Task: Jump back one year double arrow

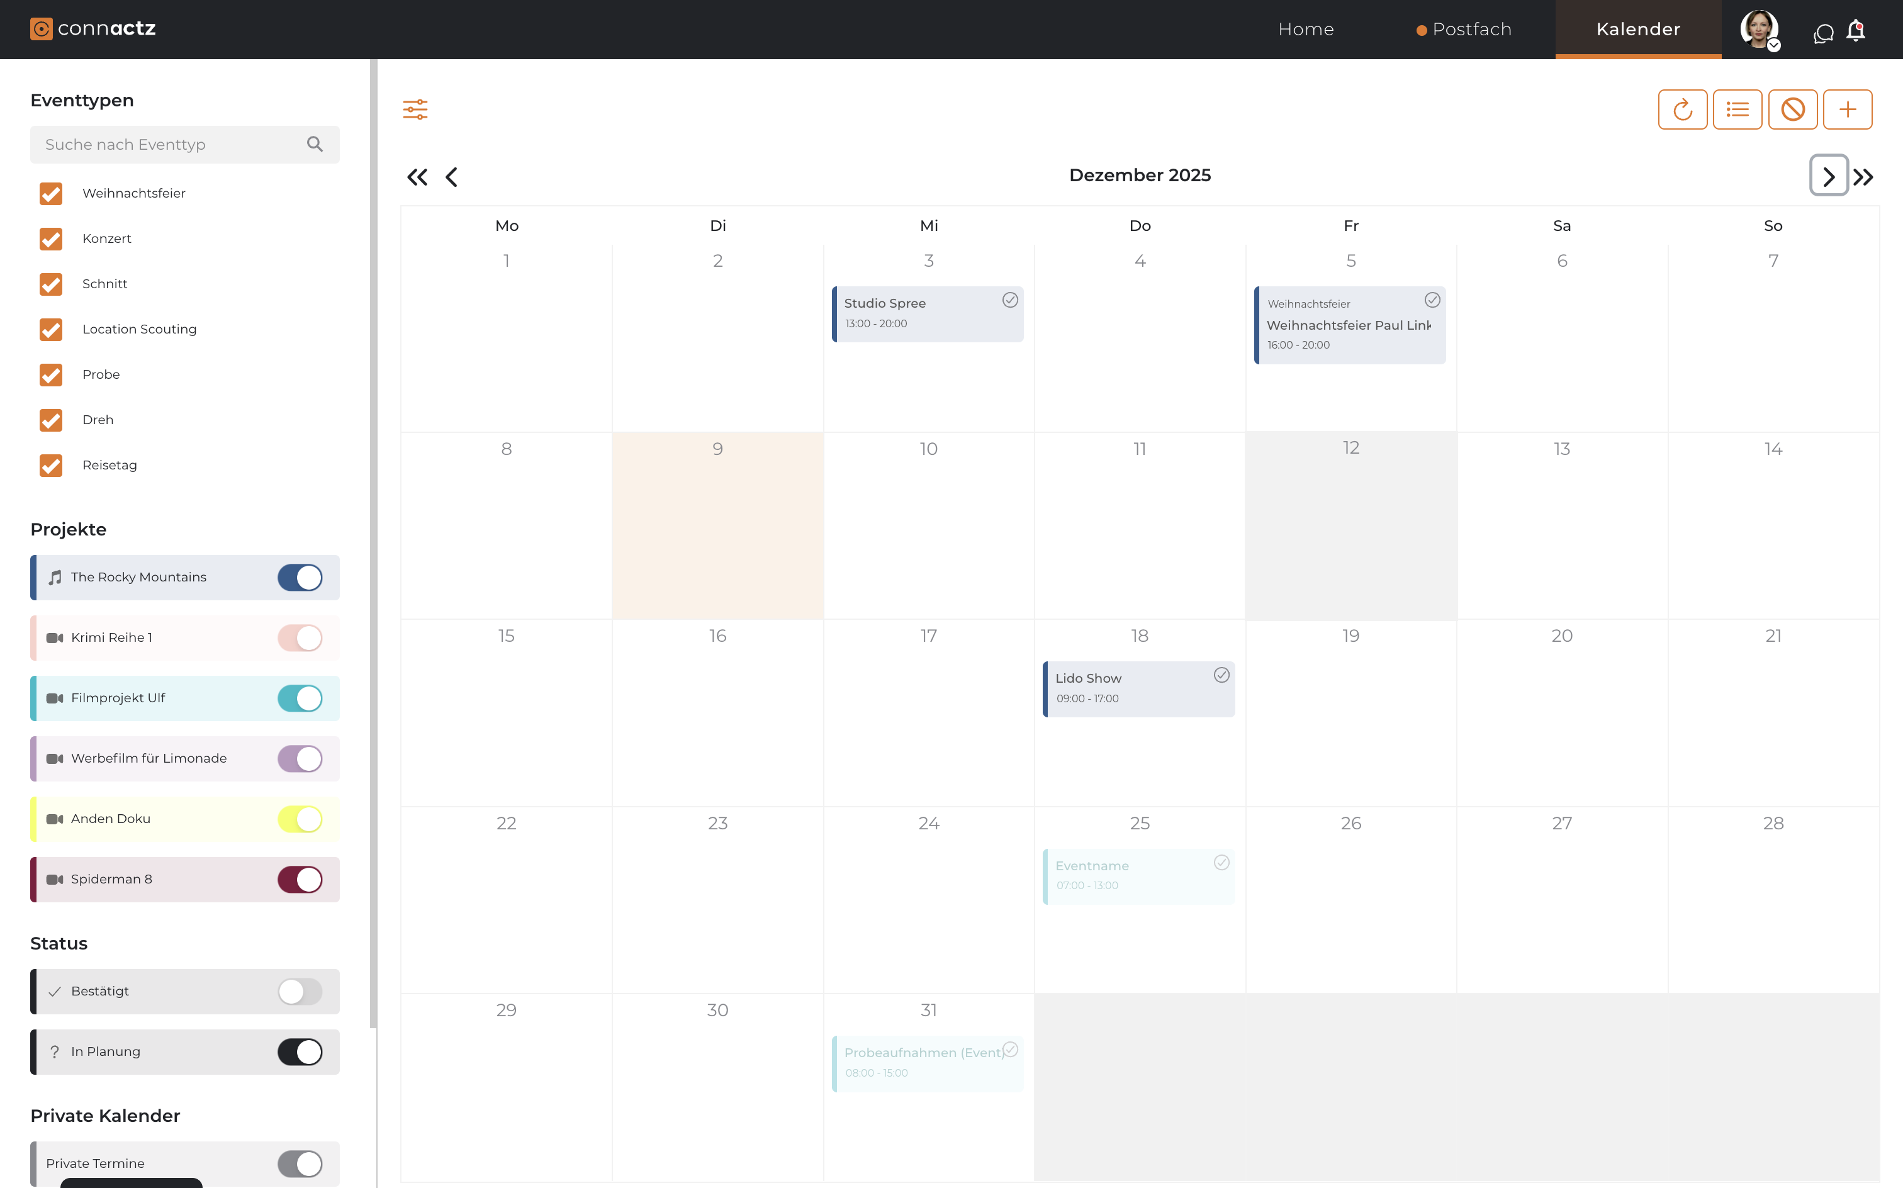Action: click(x=417, y=177)
